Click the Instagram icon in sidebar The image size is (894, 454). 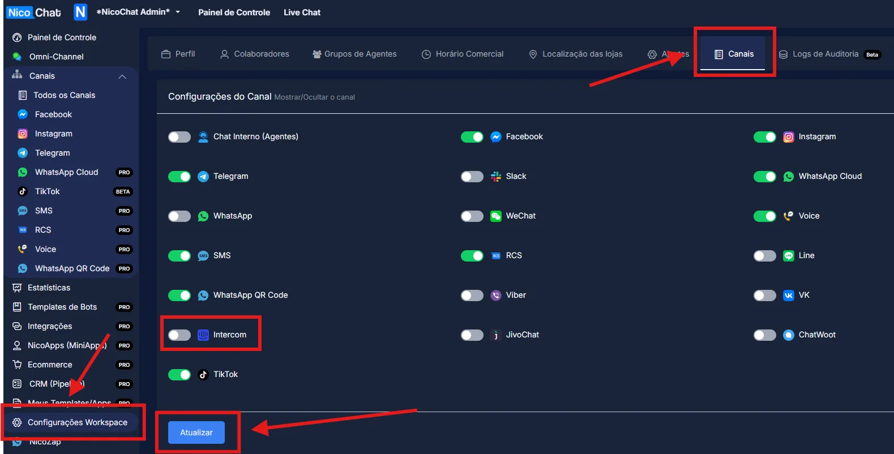[x=23, y=134]
